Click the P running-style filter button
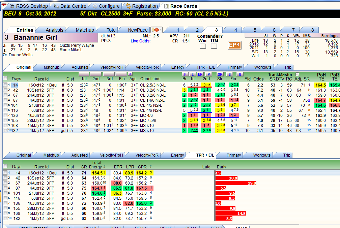This screenshot has height=228, width=340. (208, 74)
